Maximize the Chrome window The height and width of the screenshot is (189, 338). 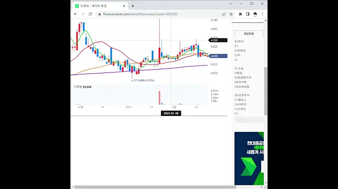point(252,4)
